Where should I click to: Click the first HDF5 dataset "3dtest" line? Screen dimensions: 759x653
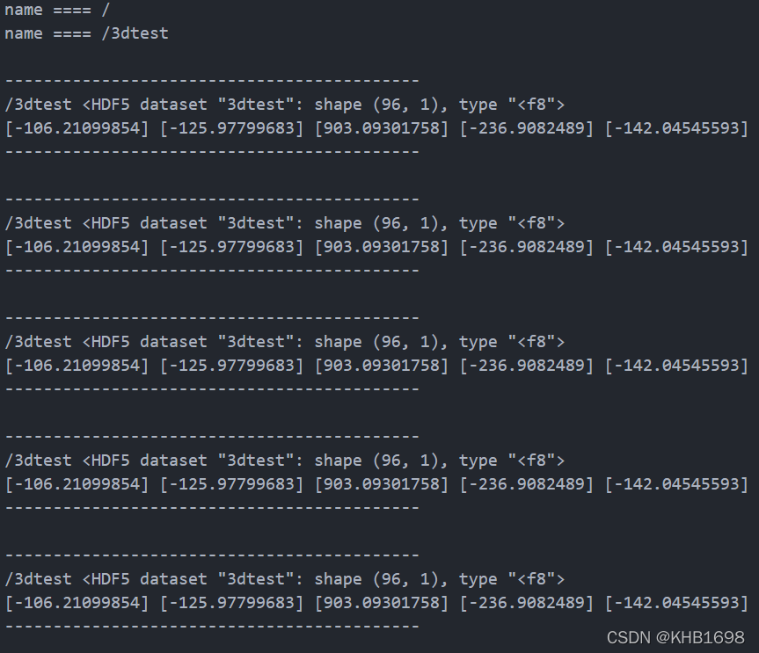click(285, 105)
